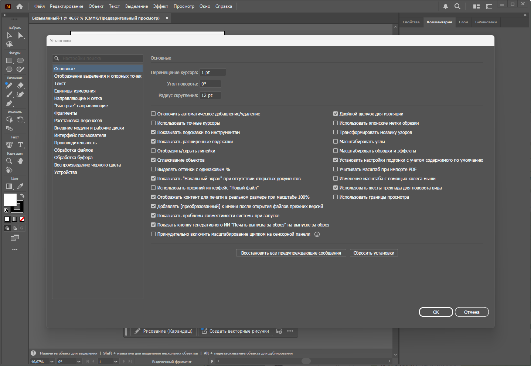
Task: Show info for pinch zoom option
Action: tap(317, 234)
